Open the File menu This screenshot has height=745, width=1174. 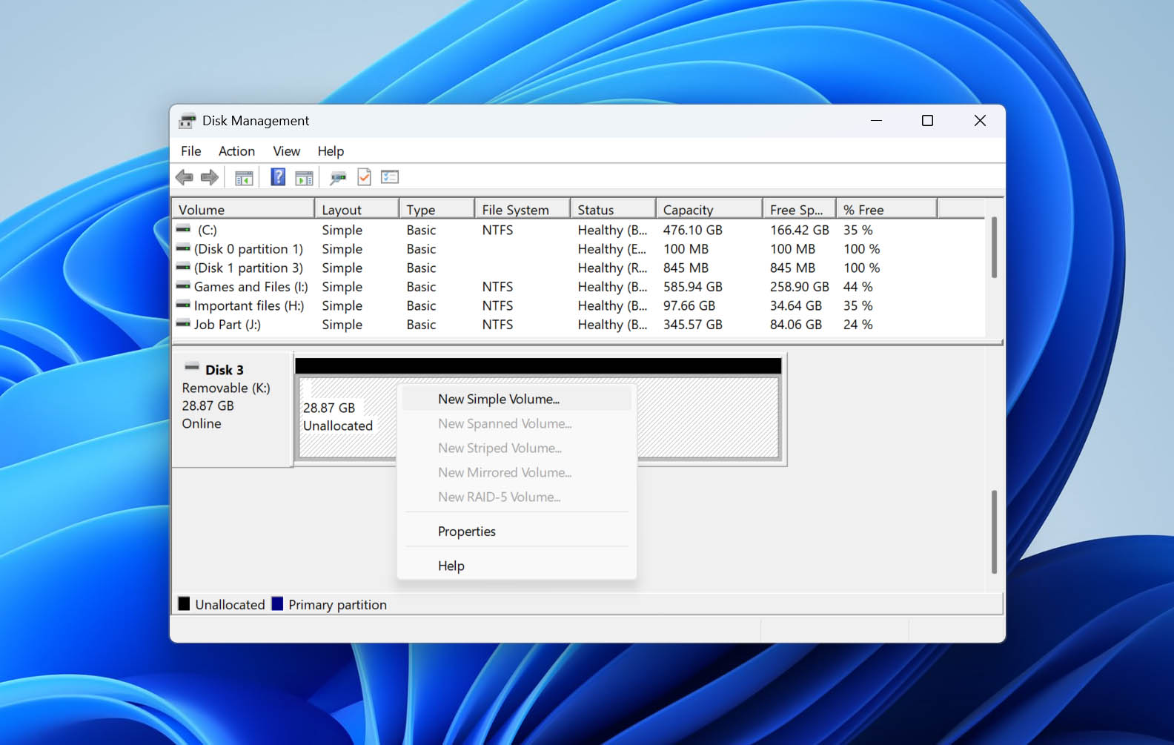coord(190,151)
